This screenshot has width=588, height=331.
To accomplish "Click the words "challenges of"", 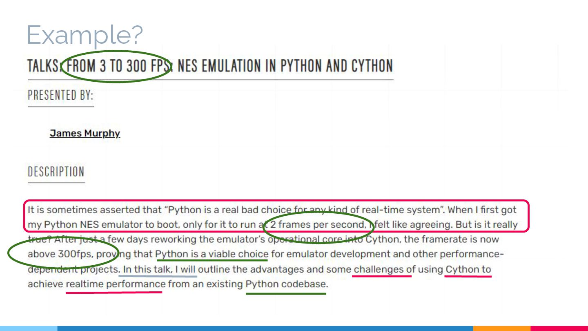I will pos(385,269).
